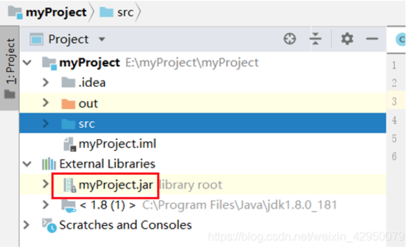
Task: Expand Scratches and Consoles node
Action: 26,225
